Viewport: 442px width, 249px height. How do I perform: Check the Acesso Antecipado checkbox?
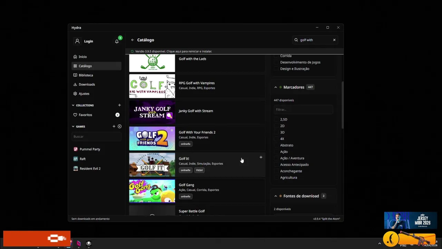tap(276, 165)
